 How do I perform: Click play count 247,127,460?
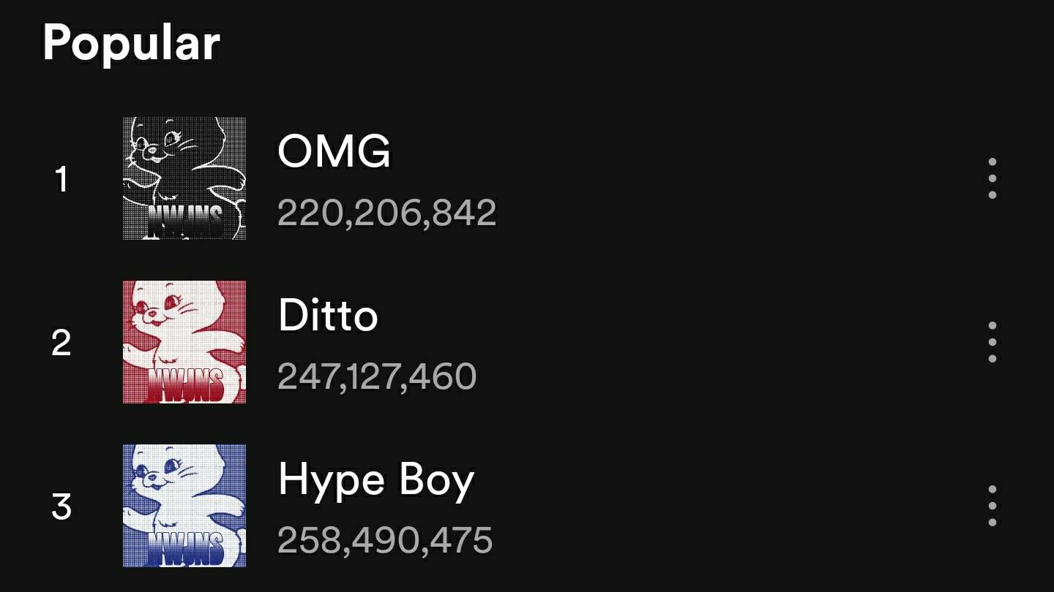tap(376, 376)
